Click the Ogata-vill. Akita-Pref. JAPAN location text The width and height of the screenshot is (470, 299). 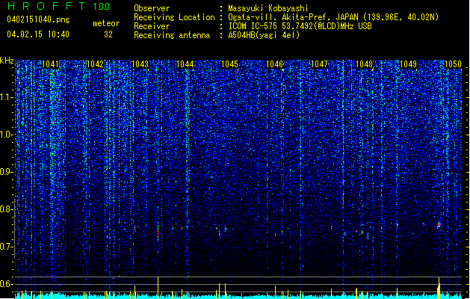coord(333,17)
